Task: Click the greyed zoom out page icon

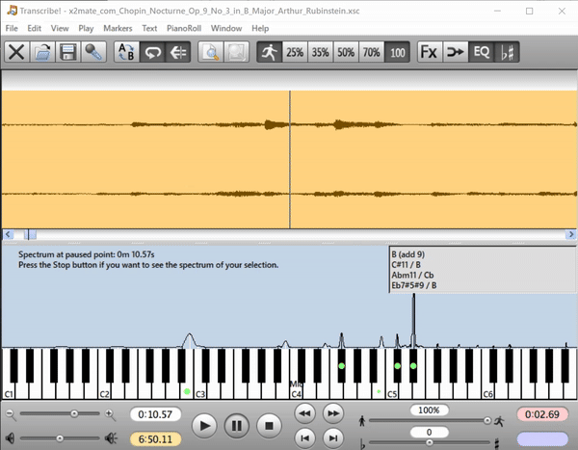Action: click(236, 52)
